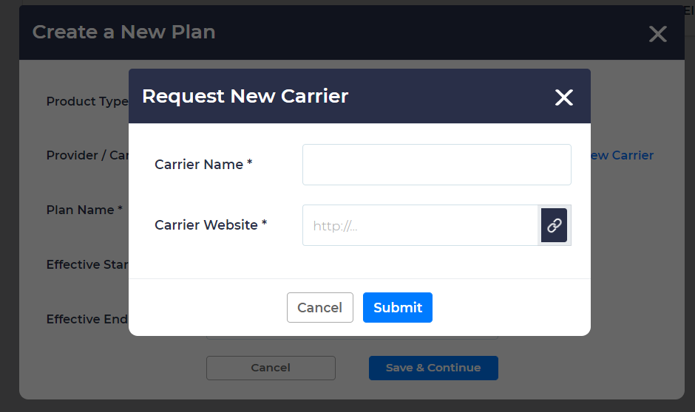Close the Request New Carrier dialog
Viewport: 695px width, 412px height.
point(564,97)
